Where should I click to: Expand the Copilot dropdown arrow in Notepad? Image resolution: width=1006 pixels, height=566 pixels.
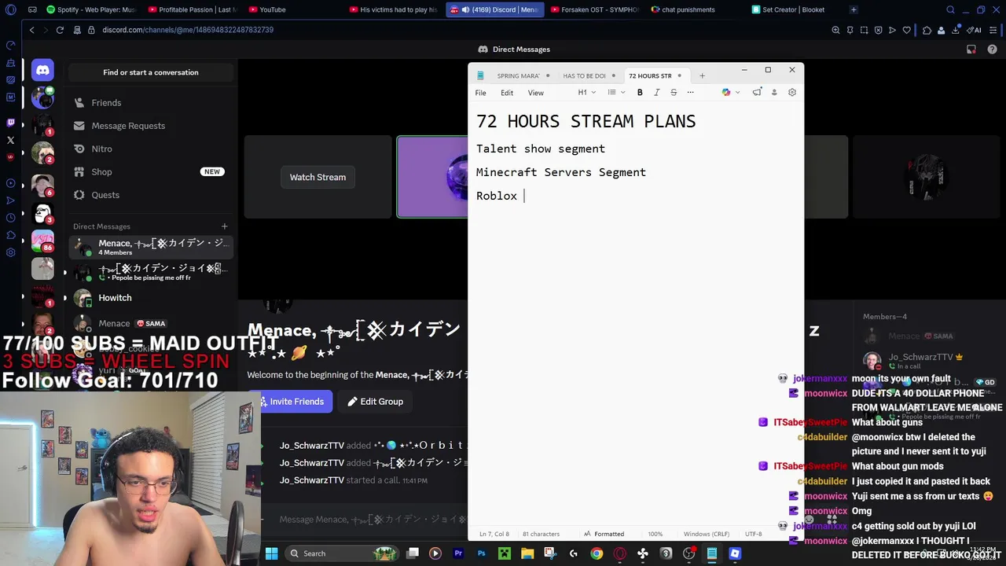(737, 93)
